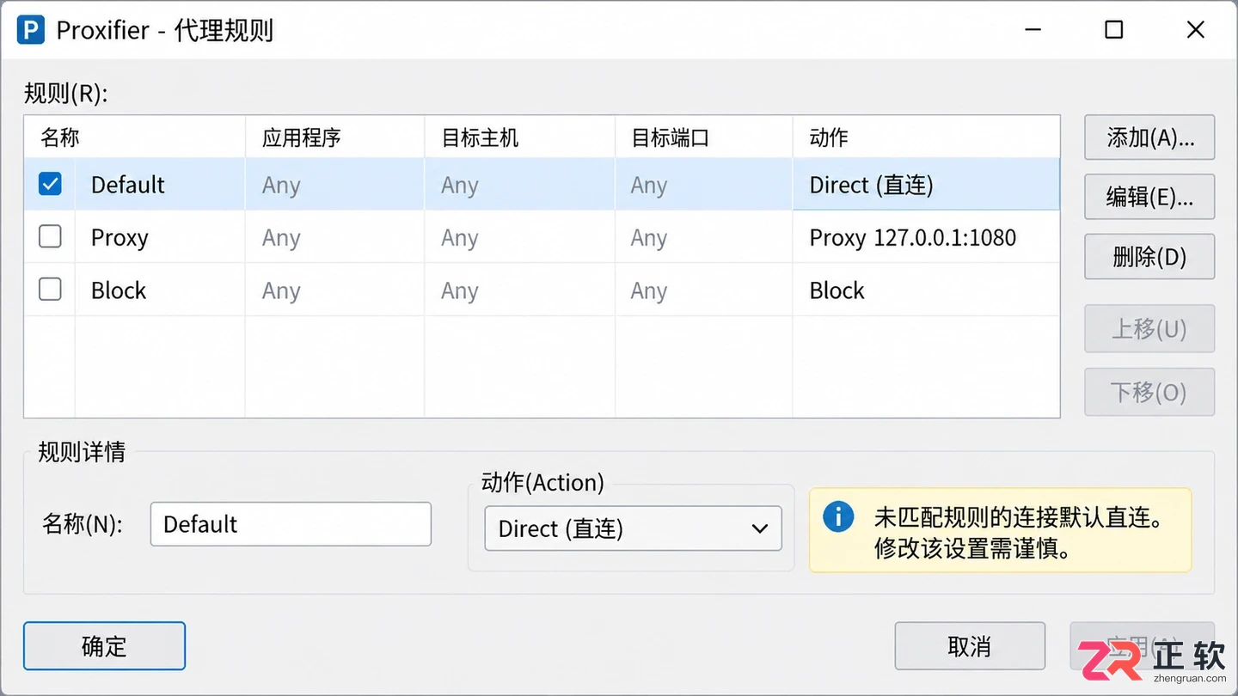Enable the Proxy rule checkbox

[51, 237]
